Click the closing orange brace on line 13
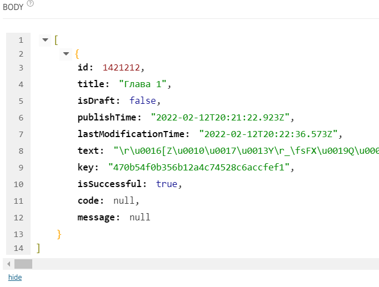Viewport: 379px width, 287px height. 59,234
